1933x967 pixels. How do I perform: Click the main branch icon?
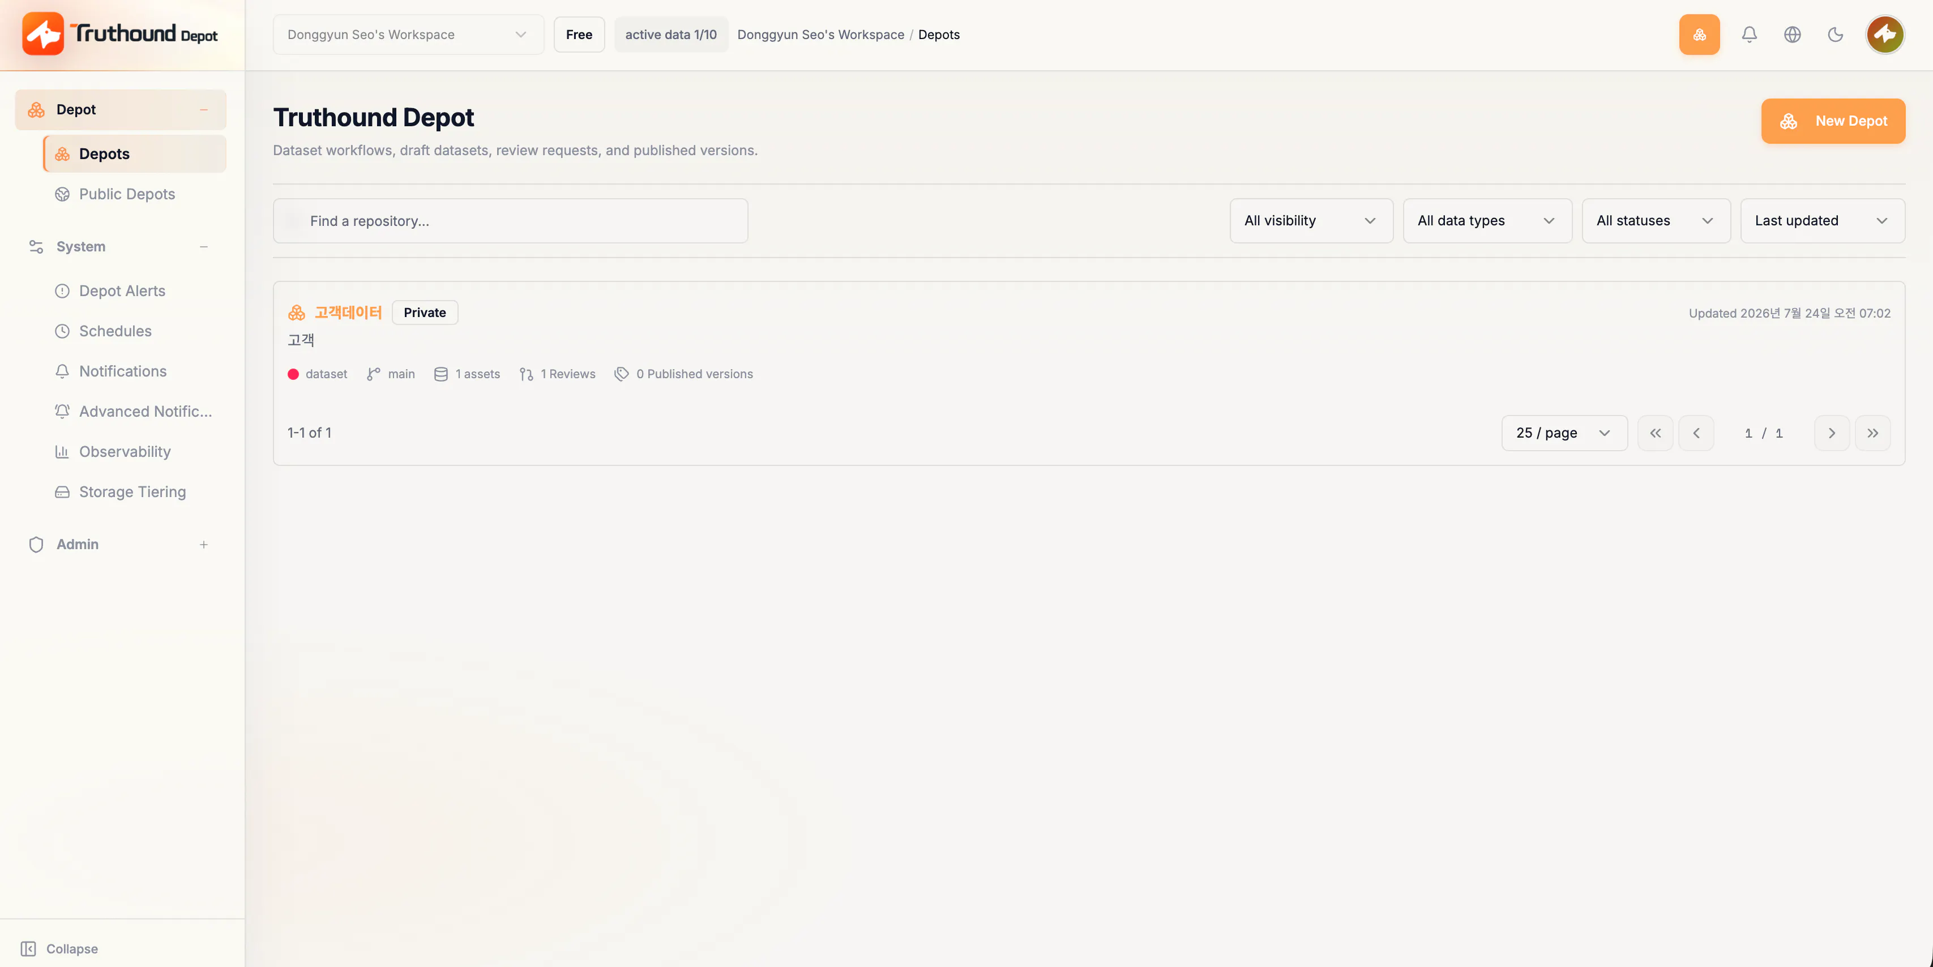(x=373, y=374)
